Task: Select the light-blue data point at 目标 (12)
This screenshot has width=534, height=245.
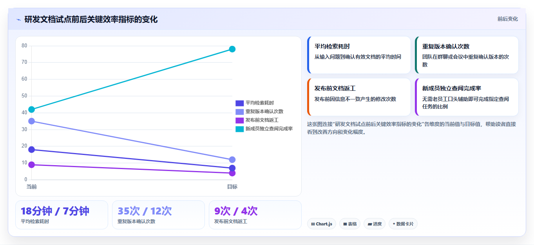Action: [232, 160]
